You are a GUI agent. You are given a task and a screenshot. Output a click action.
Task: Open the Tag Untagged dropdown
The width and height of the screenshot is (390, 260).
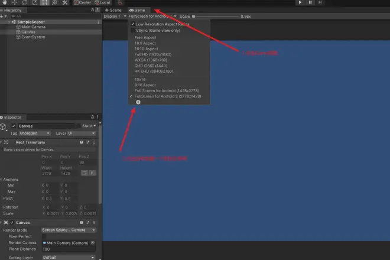(x=34, y=133)
